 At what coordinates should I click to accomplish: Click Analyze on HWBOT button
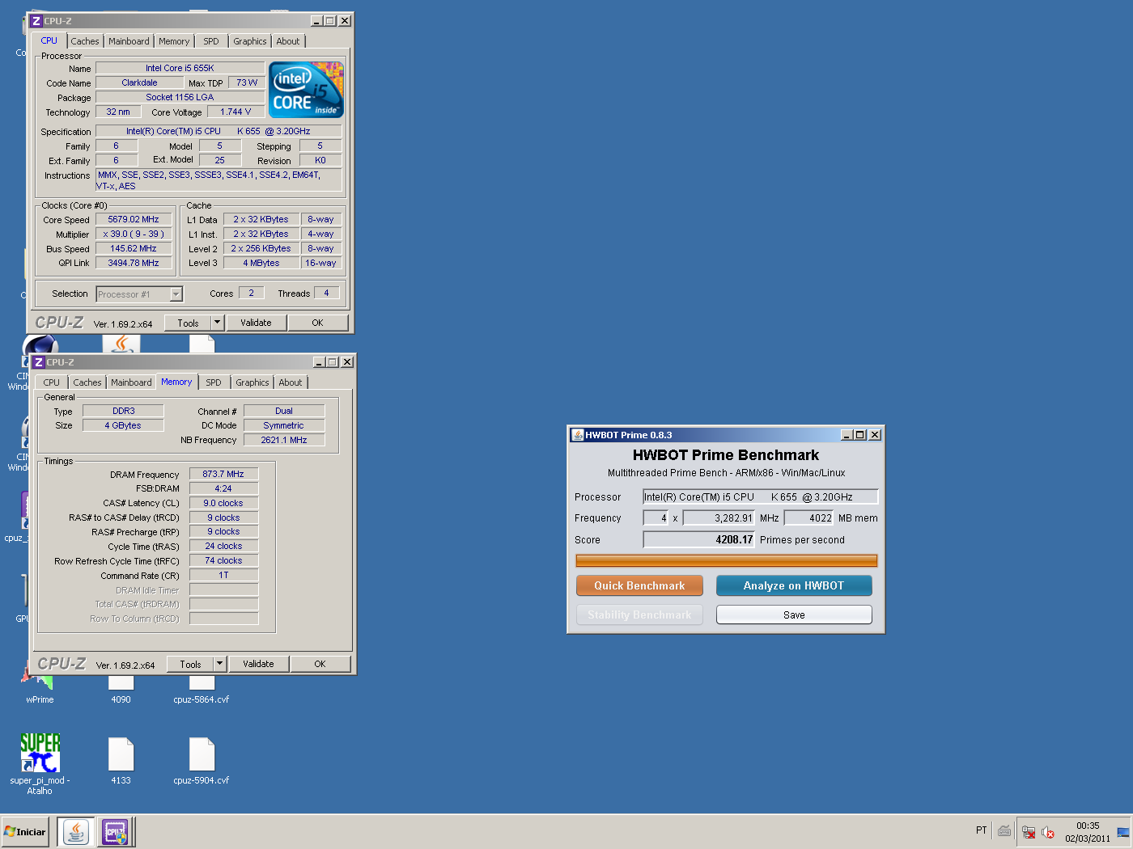click(x=794, y=585)
